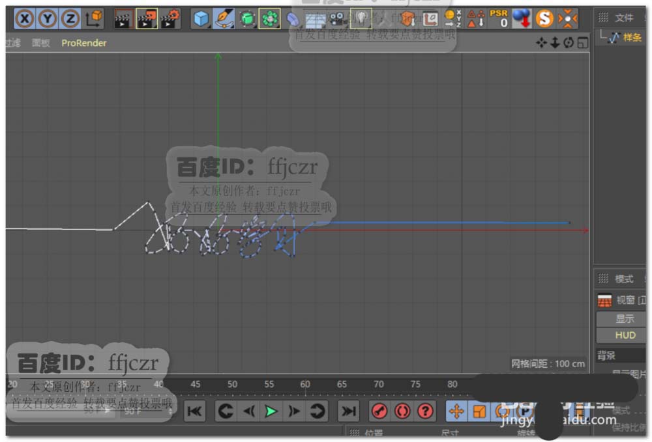Record active objects keyframe button
This screenshot has width=652, height=442.
point(379,411)
